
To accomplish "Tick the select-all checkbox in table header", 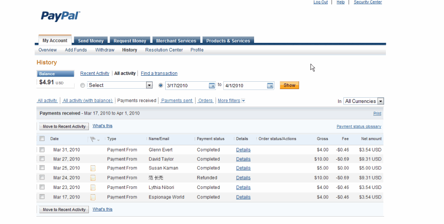I will [42, 138].
